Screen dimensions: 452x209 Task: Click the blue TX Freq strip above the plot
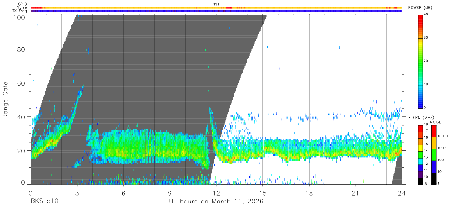click(216, 11)
